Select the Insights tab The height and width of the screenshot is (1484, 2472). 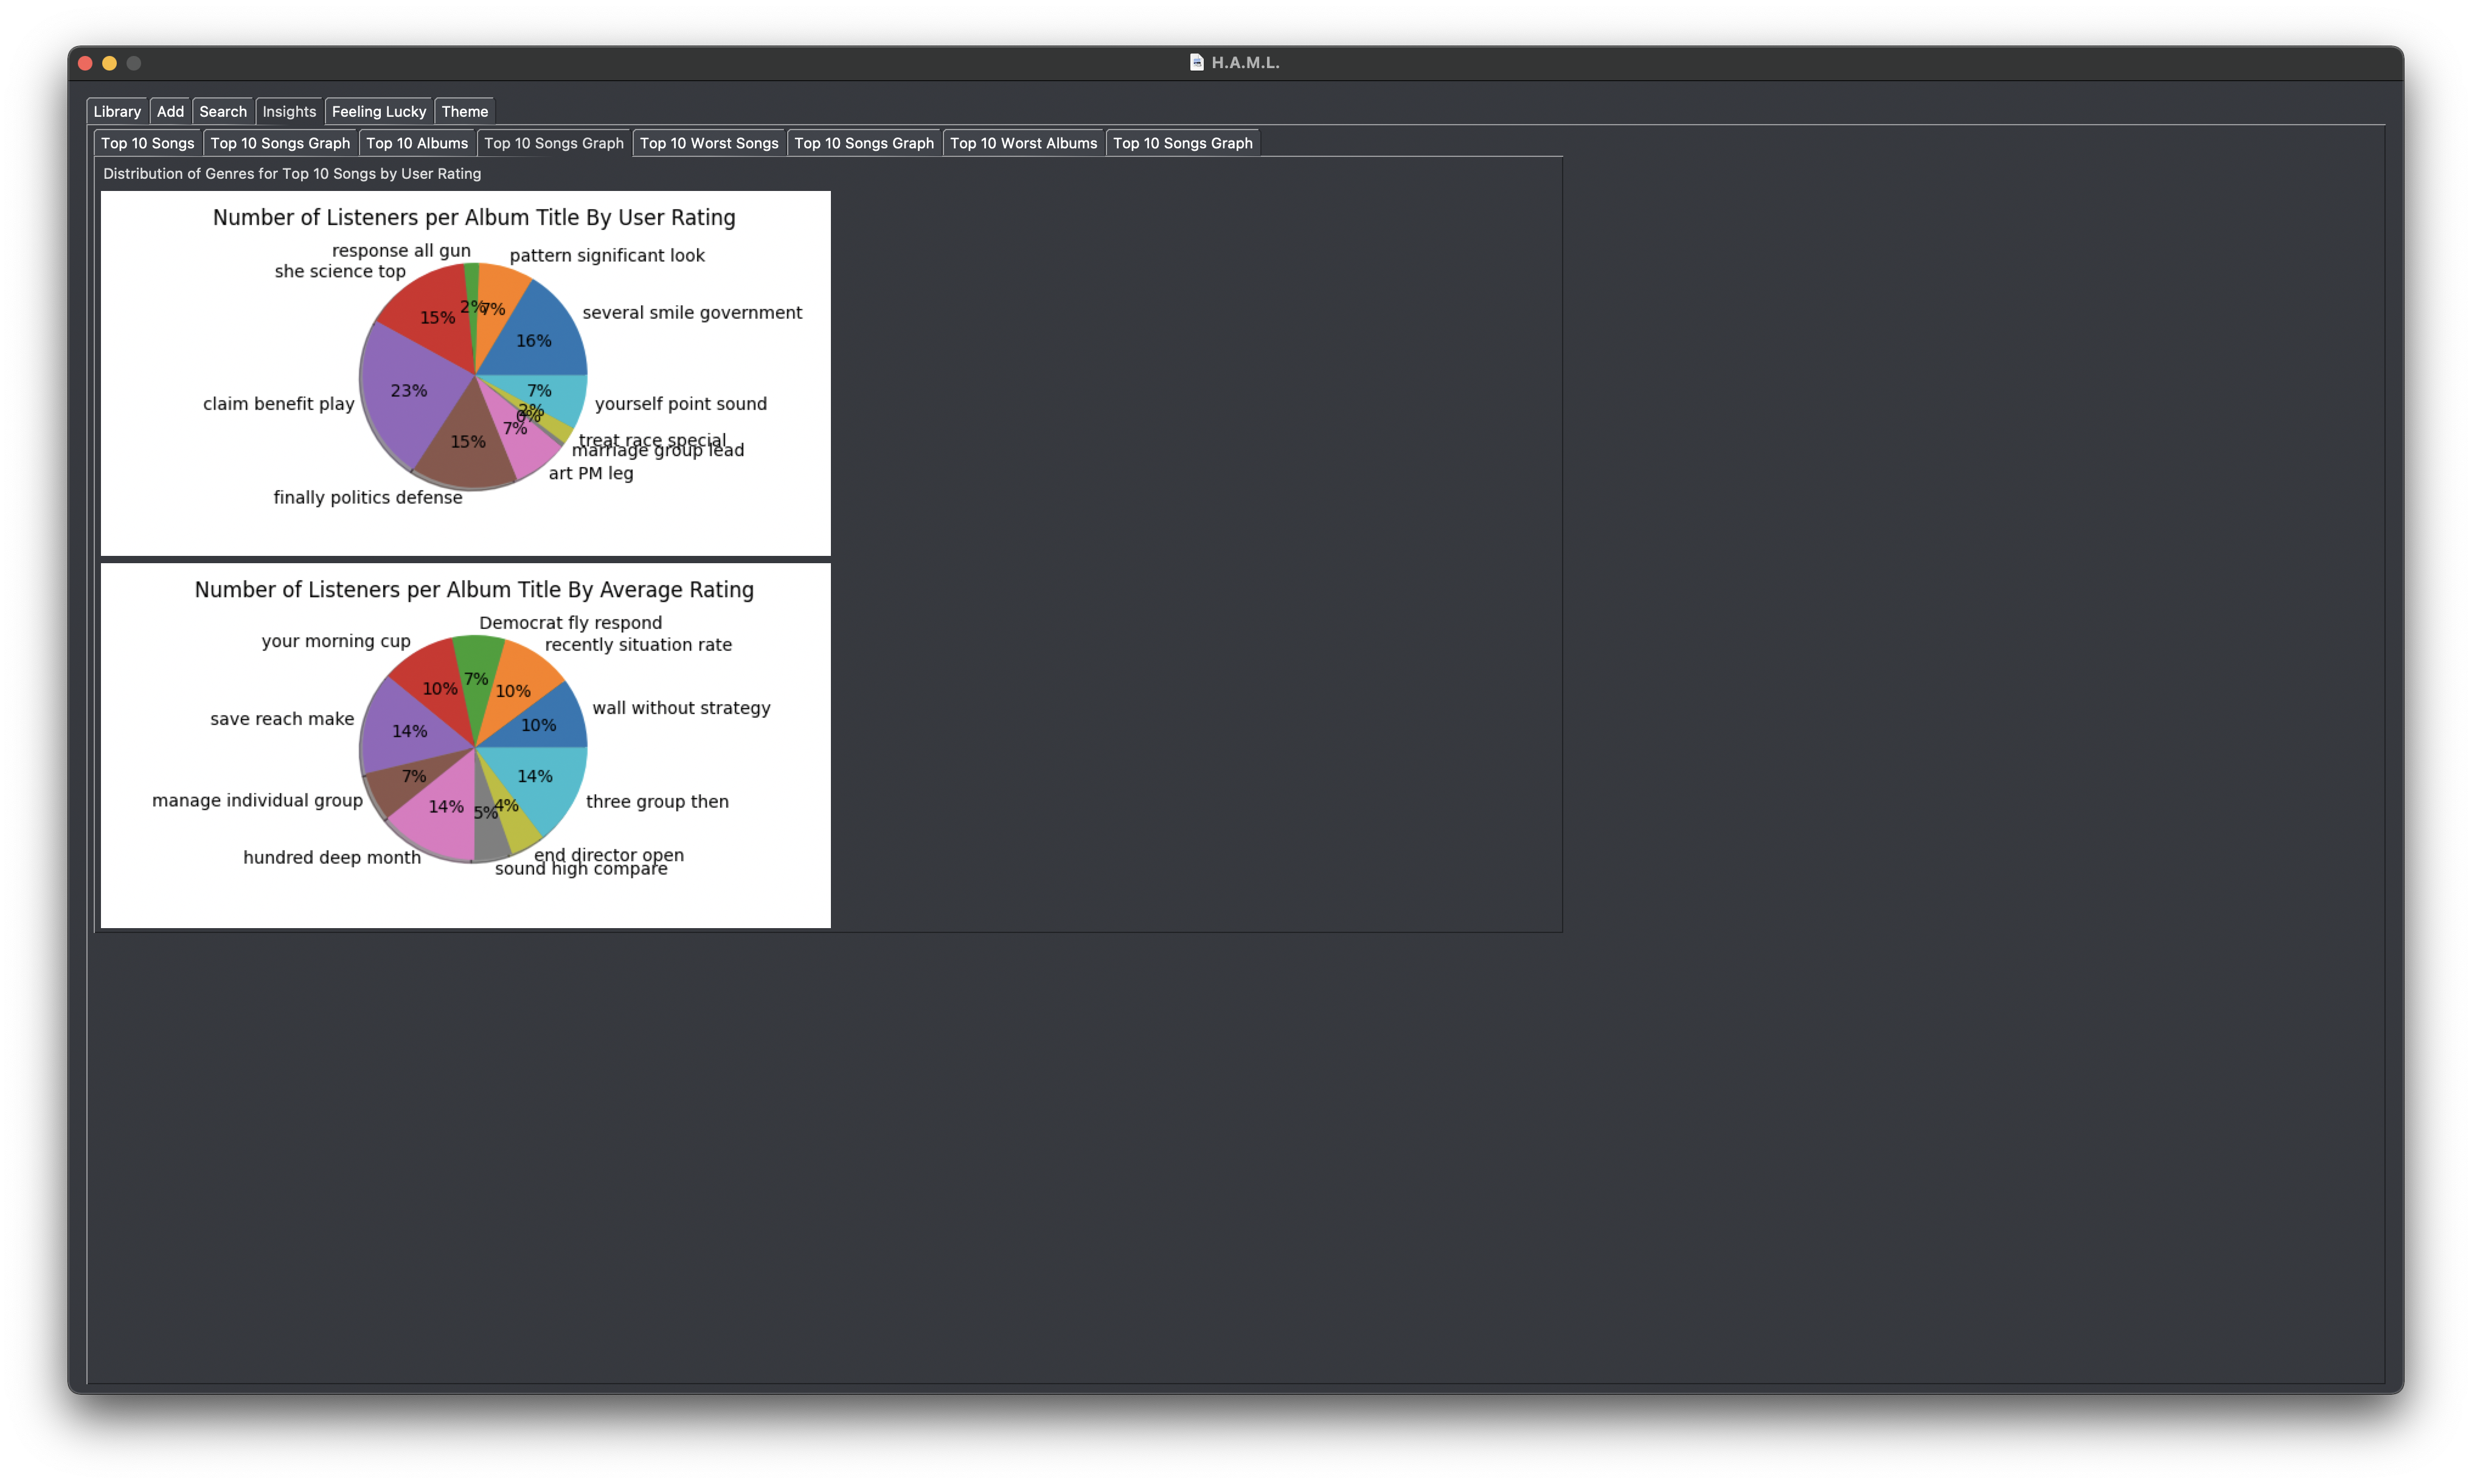288,109
